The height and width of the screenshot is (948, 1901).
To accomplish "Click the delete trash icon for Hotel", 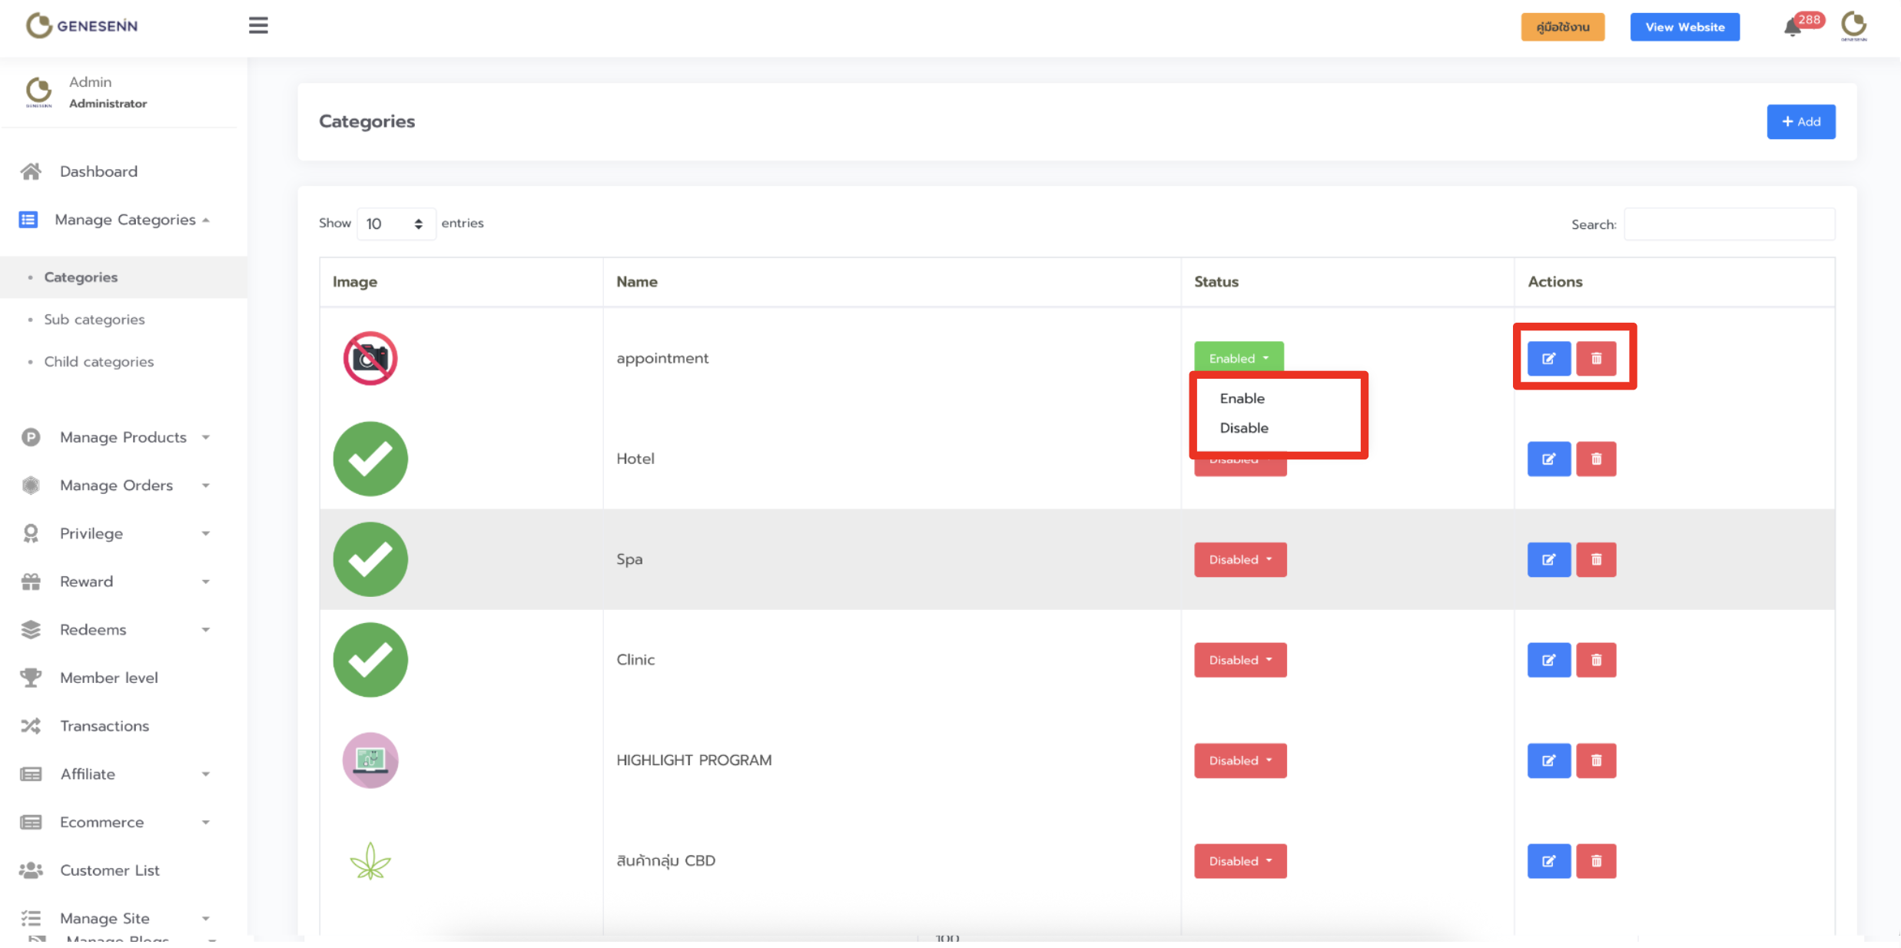I will tap(1596, 459).
